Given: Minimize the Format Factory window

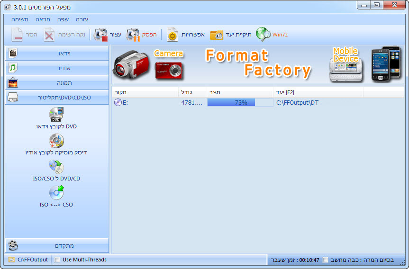Looking at the screenshot, I should (364, 5).
